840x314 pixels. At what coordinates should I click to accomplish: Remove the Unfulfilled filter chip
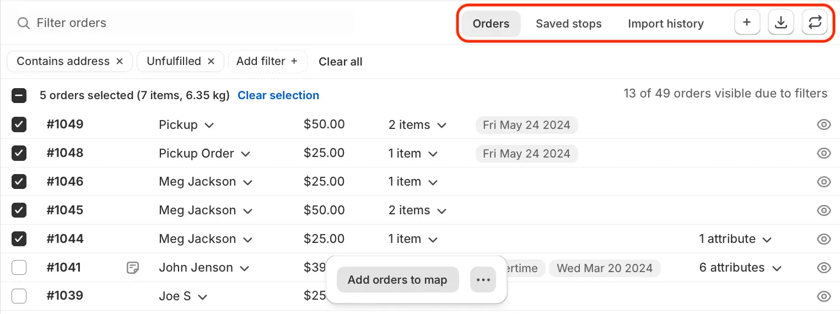coord(211,62)
